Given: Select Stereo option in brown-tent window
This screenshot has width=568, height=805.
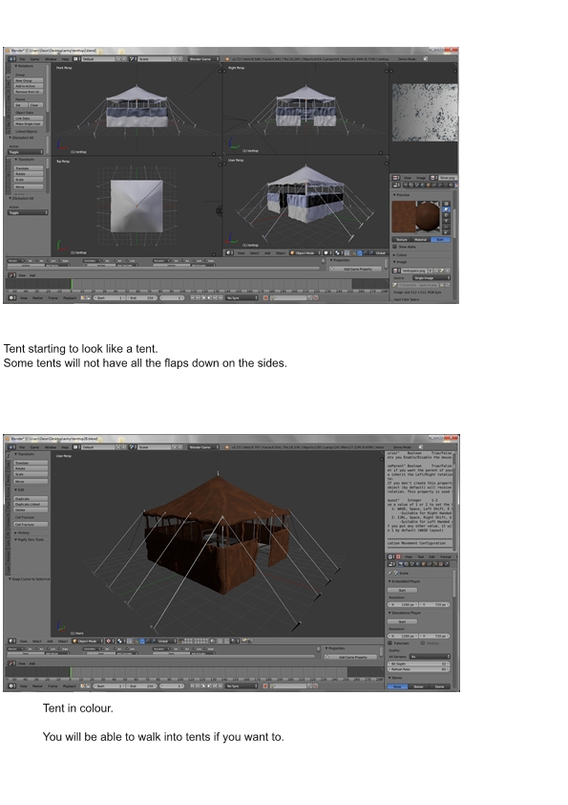Looking at the screenshot, I should tap(418, 686).
